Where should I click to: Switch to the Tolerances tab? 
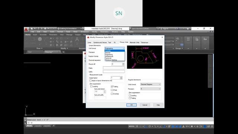(x=144, y=42)
